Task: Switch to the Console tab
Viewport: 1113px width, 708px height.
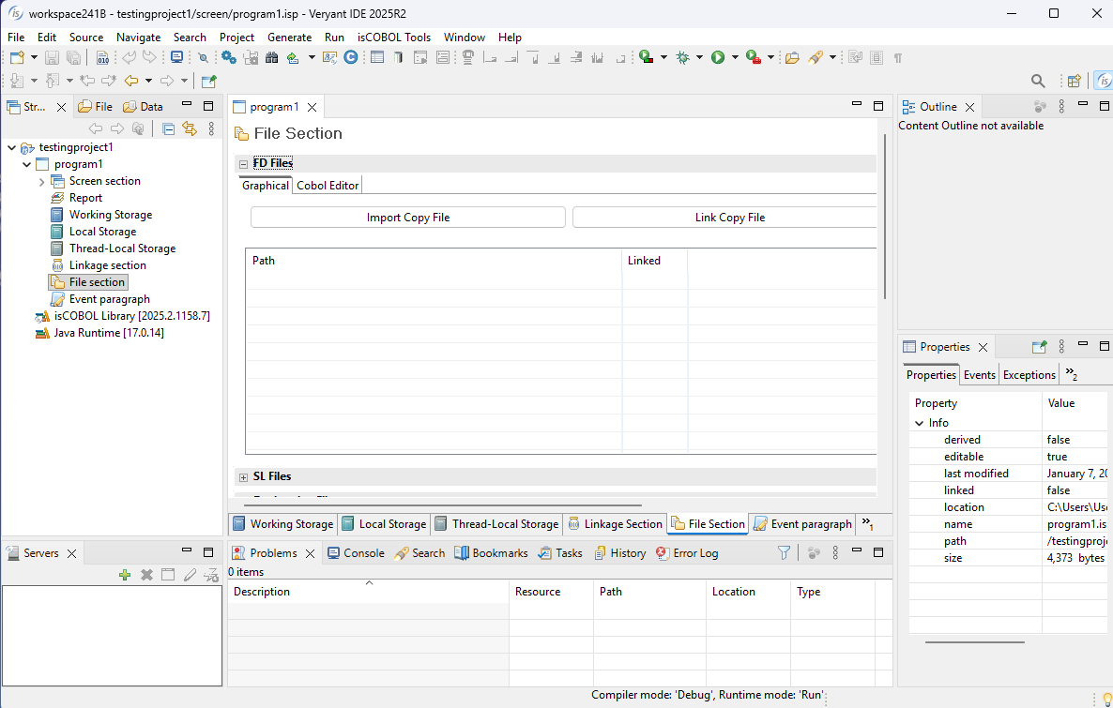Action: [x=356, y=553]
